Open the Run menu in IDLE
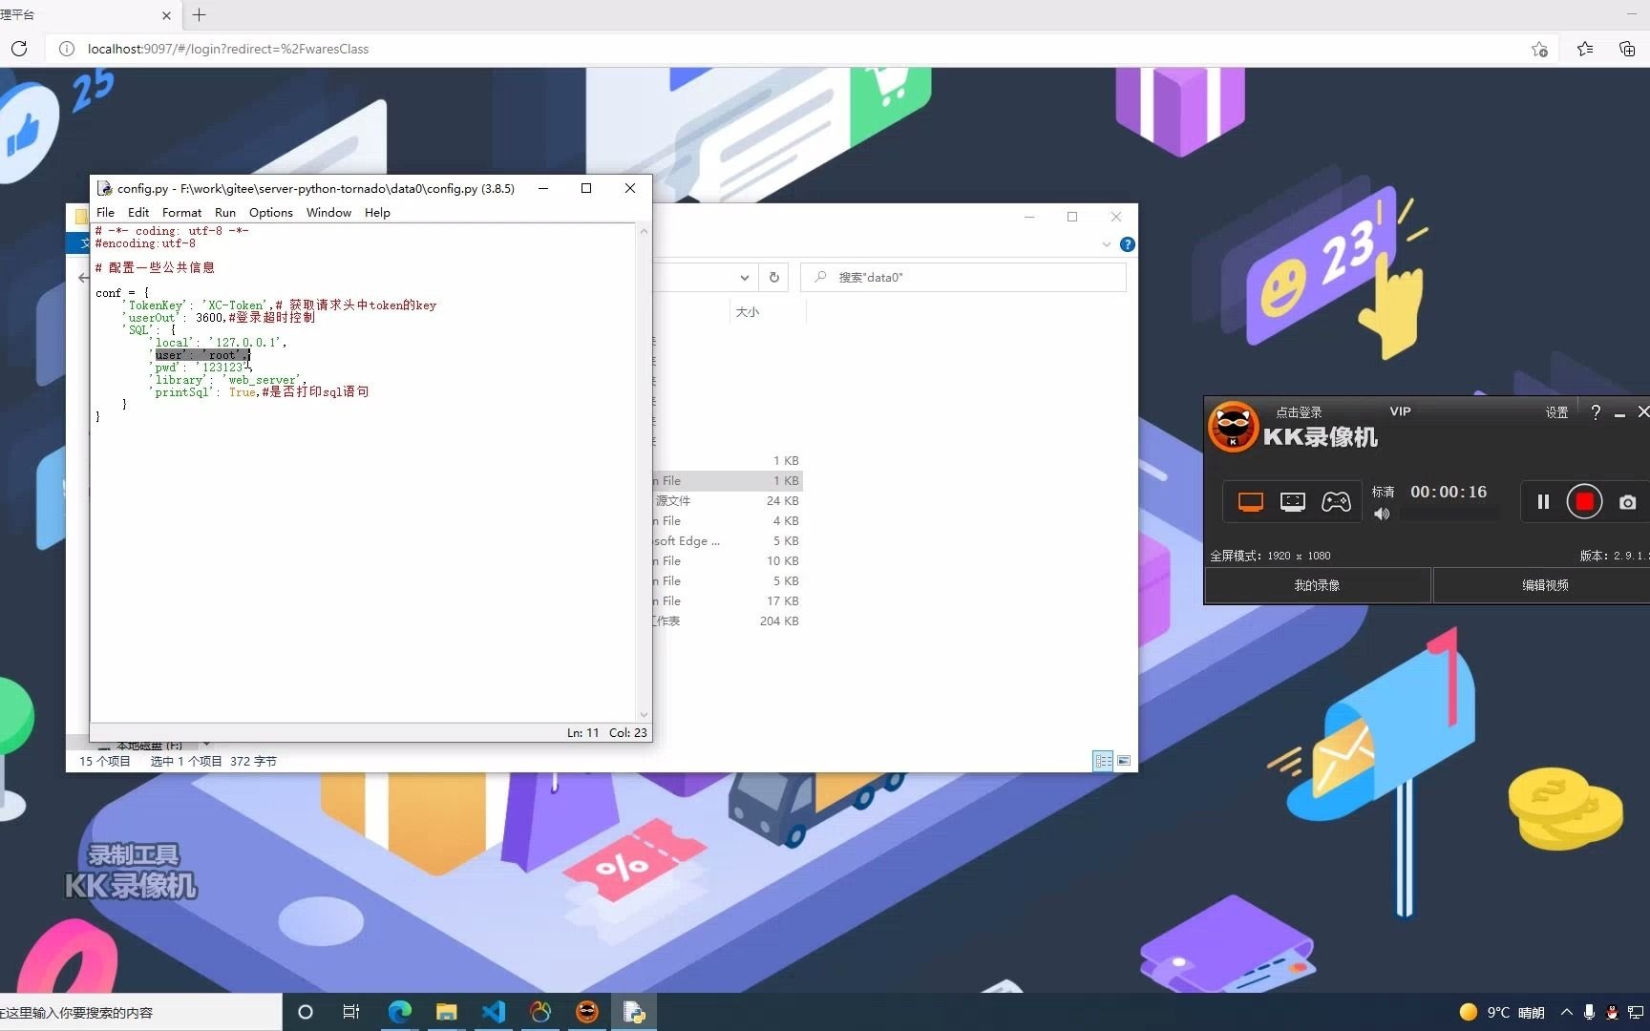This screenshot has width=1650, height=1031. (225, 213)
